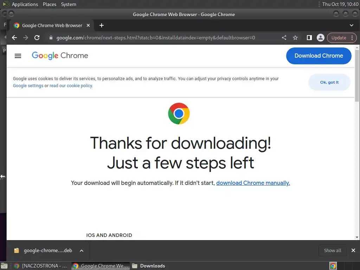Open the hamburger navigation menu
This screenshot has height=270, width=360.
click(18, 56)
